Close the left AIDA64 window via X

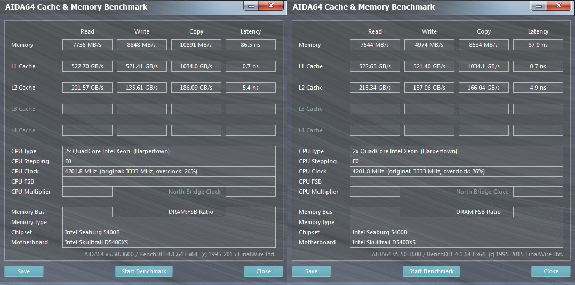(x=271, y=5)
